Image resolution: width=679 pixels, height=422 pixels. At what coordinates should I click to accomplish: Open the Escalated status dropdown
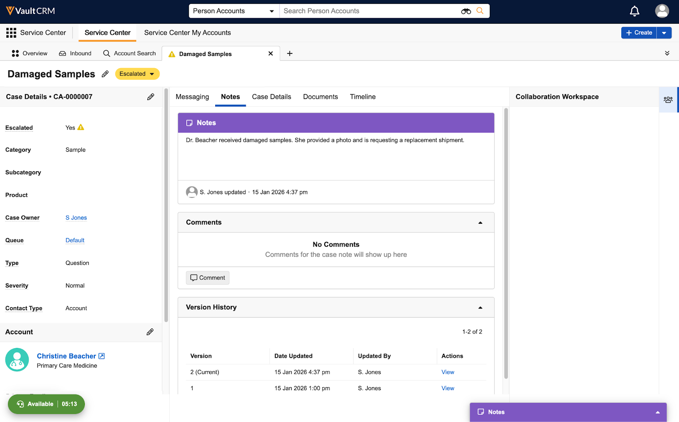pyautogui.click(x=137, y=74)
